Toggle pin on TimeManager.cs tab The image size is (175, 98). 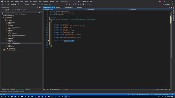(x=52, y=7)
